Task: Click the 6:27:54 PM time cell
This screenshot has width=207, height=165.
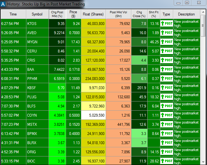Action: (x=13, y=23)
